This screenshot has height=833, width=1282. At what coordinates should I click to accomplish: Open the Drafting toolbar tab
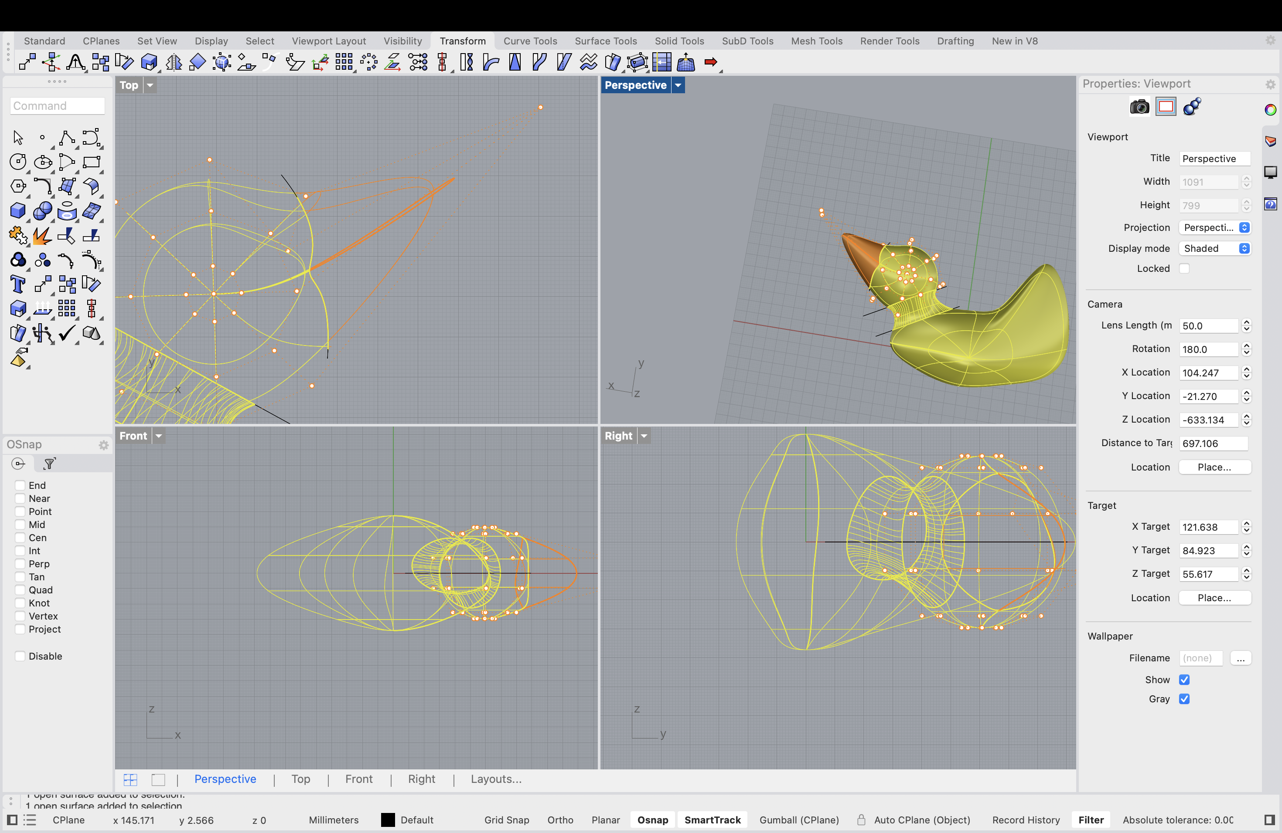tap(955, 41)
